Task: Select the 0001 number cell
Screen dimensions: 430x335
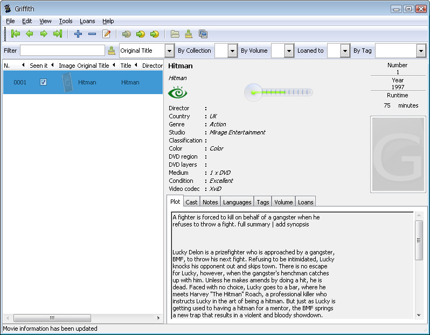Action: pos(20,82)
